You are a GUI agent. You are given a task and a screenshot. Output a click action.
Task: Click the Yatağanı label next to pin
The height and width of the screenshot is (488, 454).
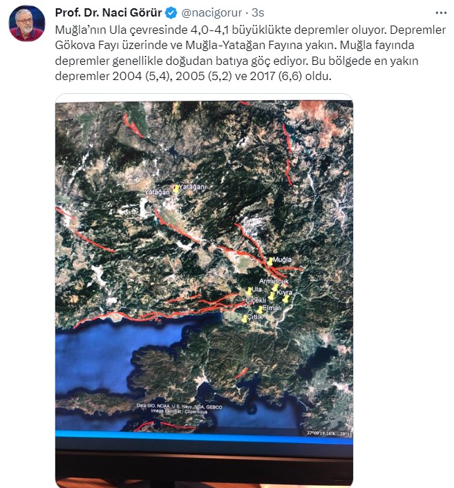193,187
